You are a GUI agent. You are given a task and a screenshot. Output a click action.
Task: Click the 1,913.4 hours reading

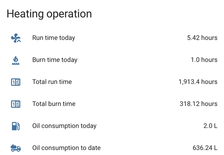coord(198,82)
